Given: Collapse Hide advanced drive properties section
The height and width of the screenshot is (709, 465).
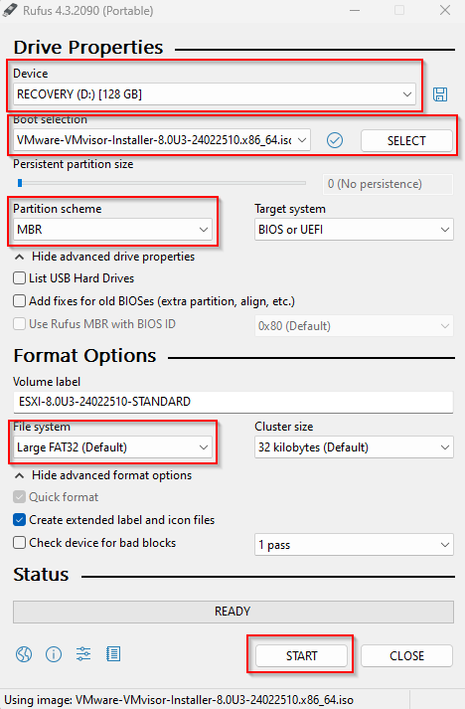Looking at the screenshot, I should pos(105,257).
